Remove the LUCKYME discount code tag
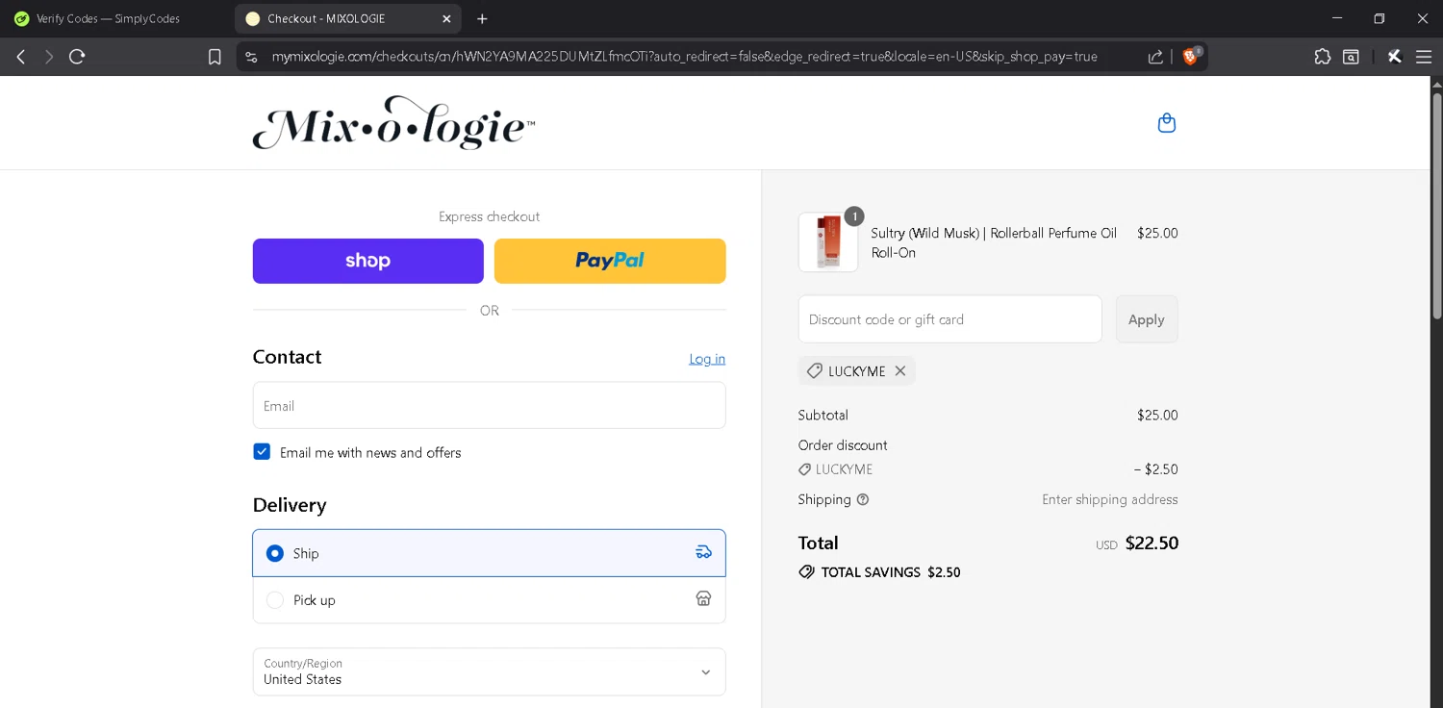Viewport: 1443px width, 708px height. coord(899,370)
